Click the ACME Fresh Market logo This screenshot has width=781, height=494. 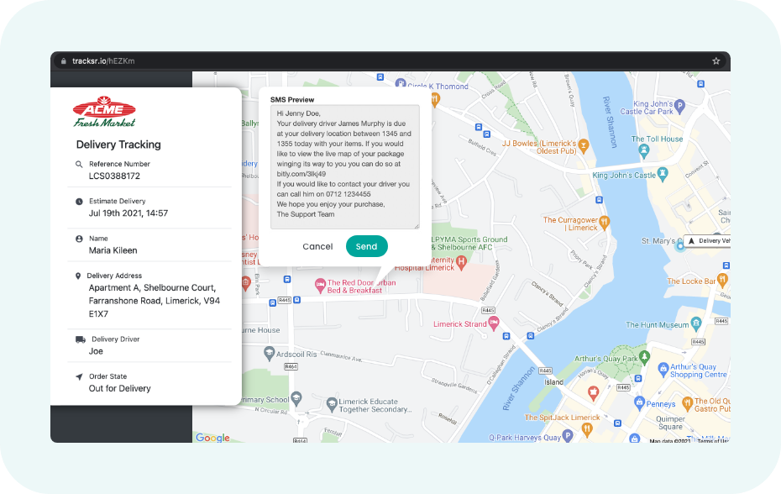[x=104, y=112]
